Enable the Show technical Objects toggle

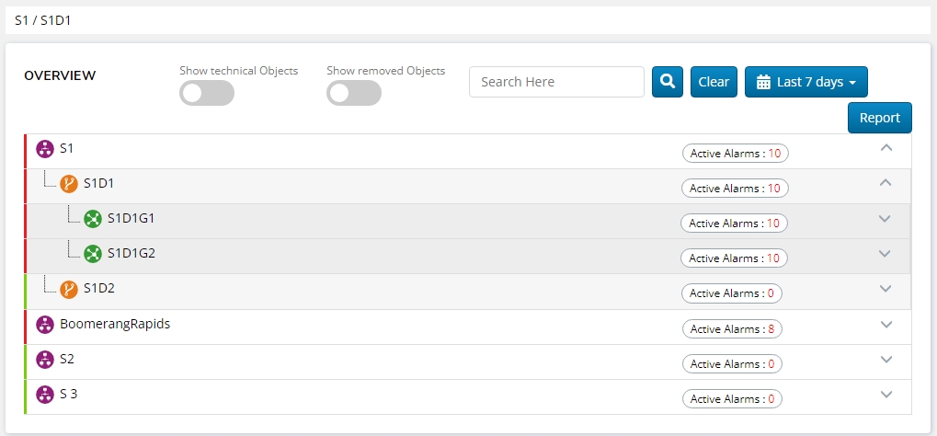[207, 93]
